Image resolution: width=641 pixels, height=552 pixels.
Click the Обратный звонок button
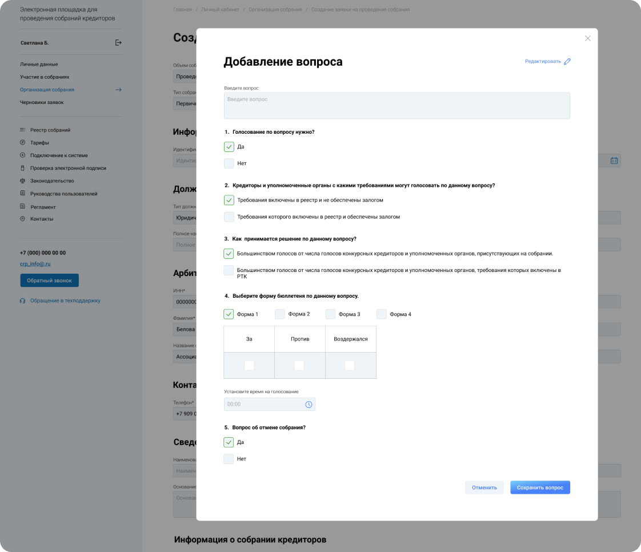49,281
